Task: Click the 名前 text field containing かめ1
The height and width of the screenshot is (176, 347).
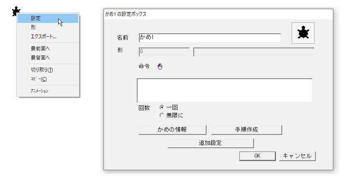Action: [x=210, y=38]
